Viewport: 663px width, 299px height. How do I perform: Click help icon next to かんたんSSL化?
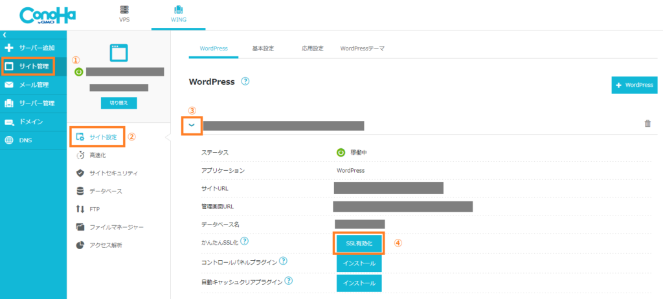click(244, 241)
